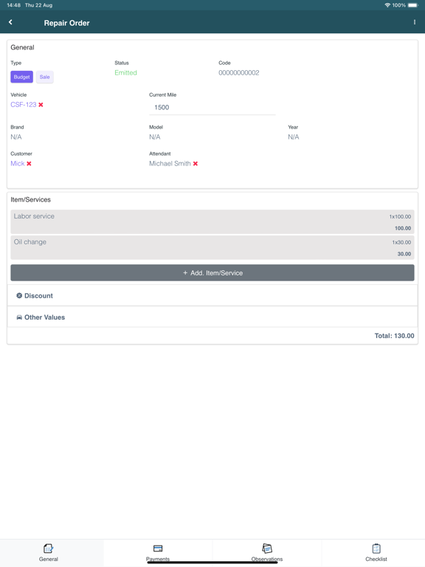Image resolution: width=425 pixels, height=567 pixels.
Task: Click the order code 00000000002
Action: (x=239, y=72)
